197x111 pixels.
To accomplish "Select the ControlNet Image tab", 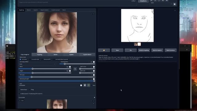I will tap(22, 101).
